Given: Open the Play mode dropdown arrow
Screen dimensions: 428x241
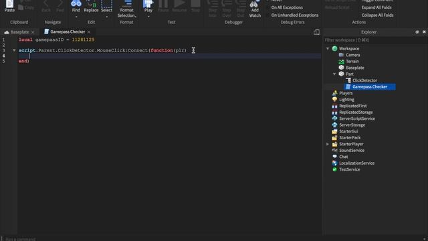Looking at the screenshot, I should point(148,17).
